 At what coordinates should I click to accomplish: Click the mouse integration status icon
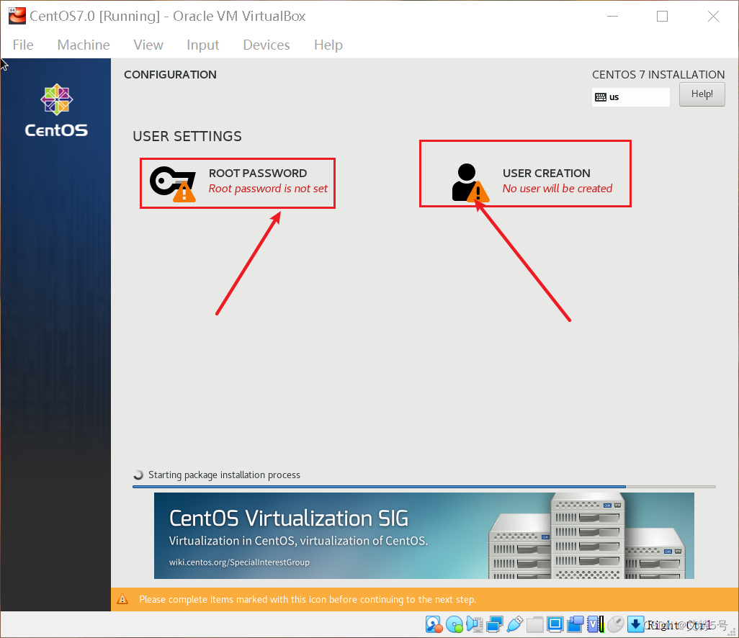tap(616, 624)
